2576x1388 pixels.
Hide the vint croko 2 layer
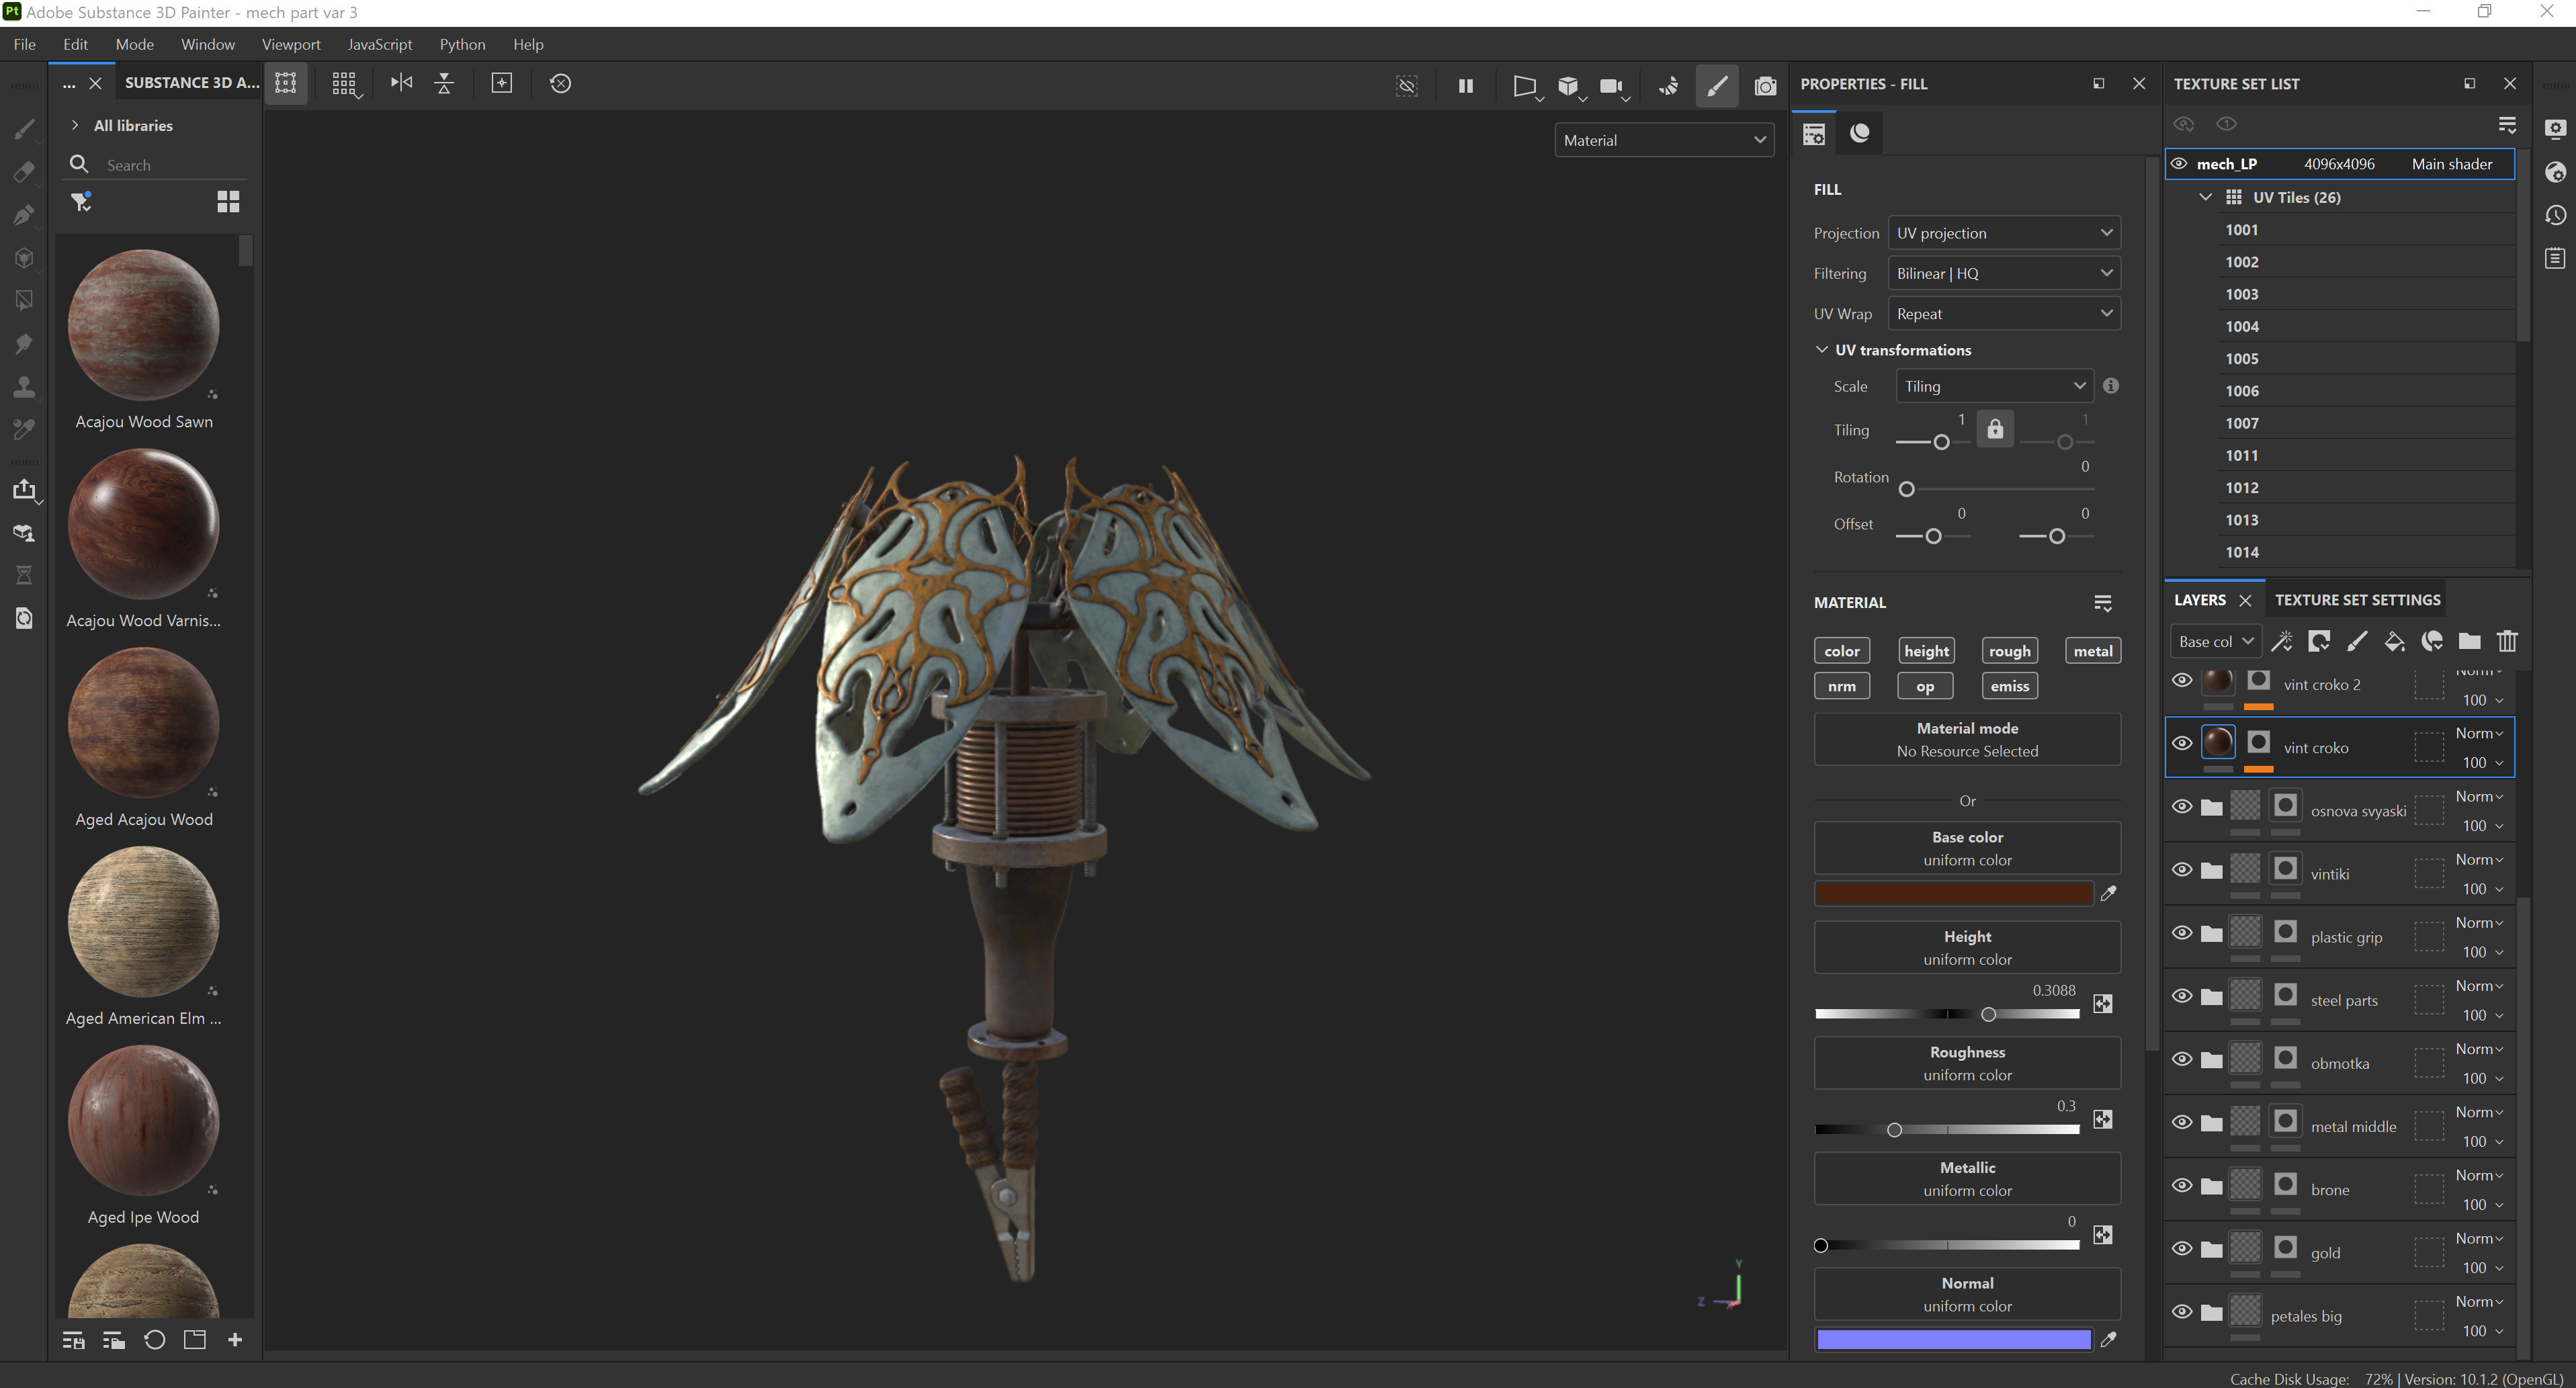pyautogui.click(x=2182, y=680)
